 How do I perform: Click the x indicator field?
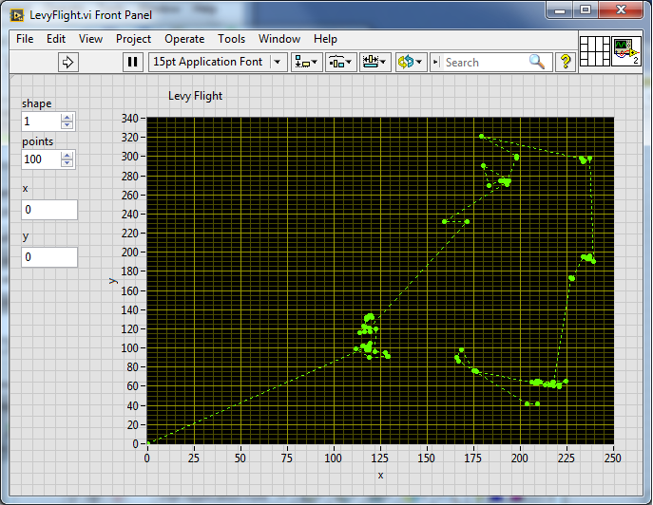pos(49,209)
